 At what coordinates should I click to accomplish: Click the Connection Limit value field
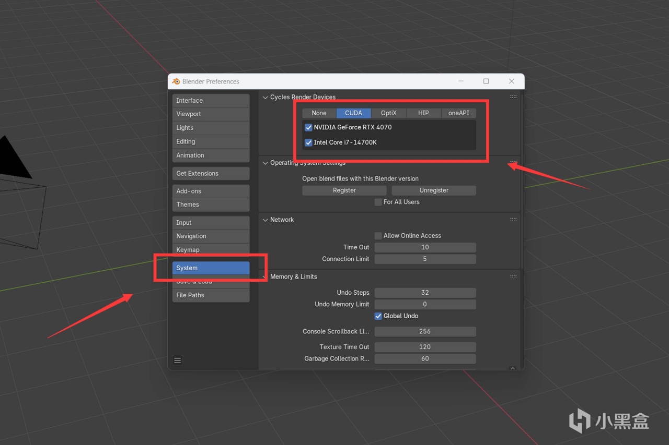click(x=425, y=259)
